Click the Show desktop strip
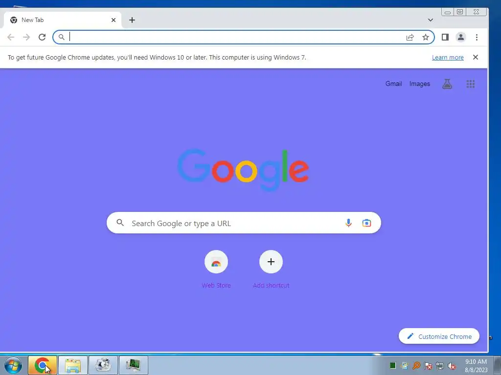 498,365
